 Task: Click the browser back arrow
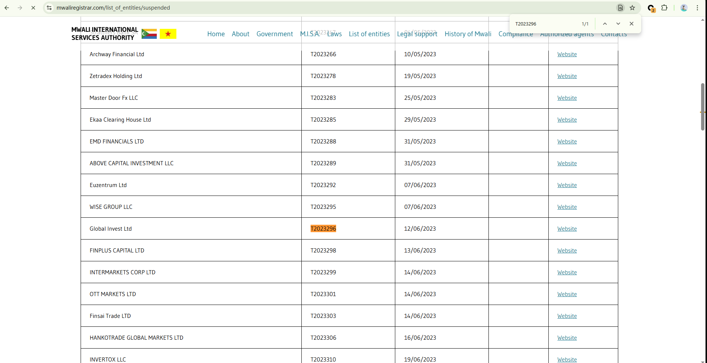tap(7, 8)
